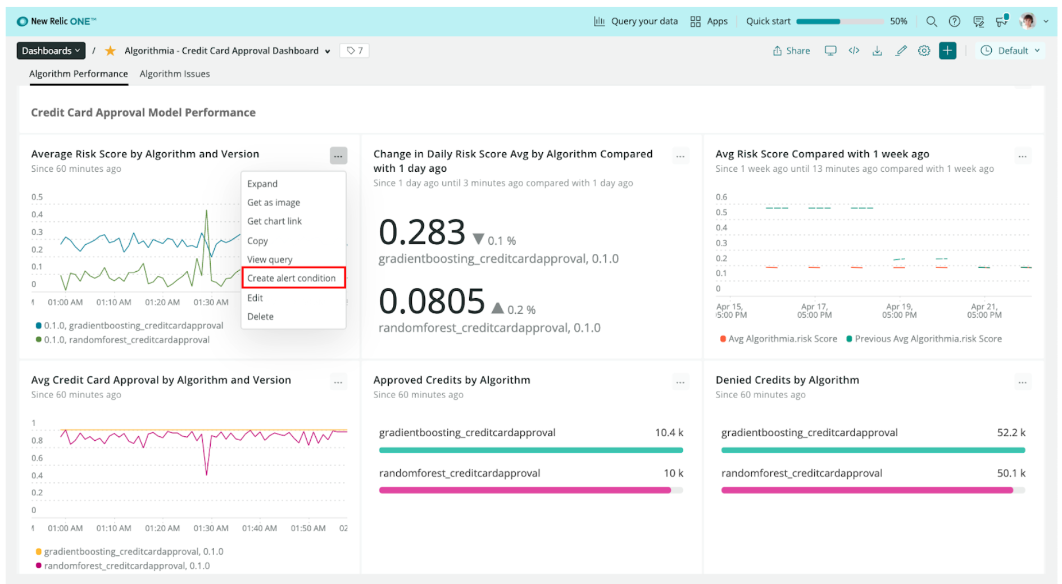Open the Default time picker dropdown
1062x584 pixels.
(1010, 51)
